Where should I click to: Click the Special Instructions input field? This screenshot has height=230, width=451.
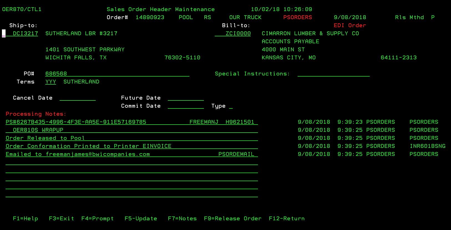tap(333, 74)
